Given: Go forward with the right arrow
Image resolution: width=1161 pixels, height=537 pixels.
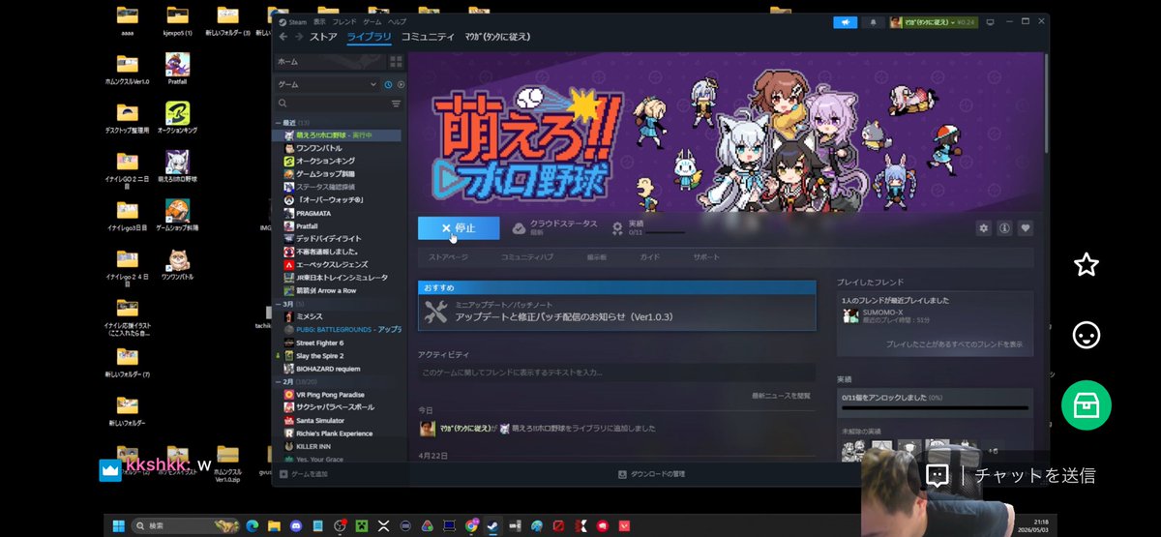Looking at the screenshot, I should (298, 37).
